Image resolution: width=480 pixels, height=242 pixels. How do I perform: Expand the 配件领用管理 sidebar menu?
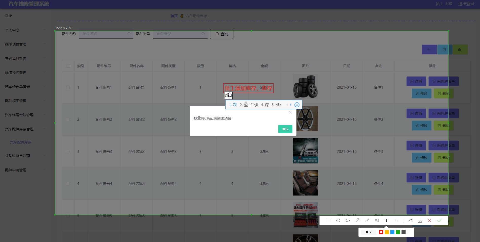tap(25, 101)
